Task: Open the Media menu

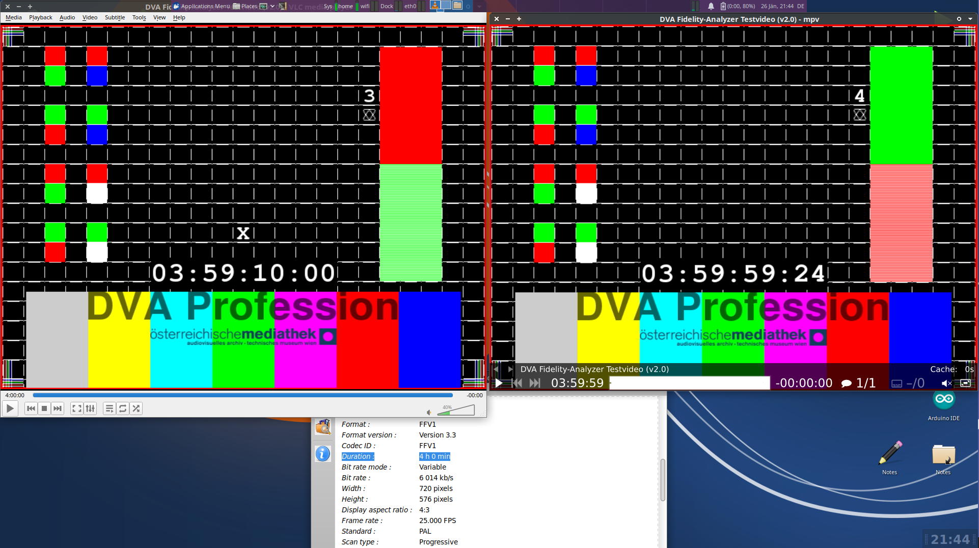Action: pos(14,17)
